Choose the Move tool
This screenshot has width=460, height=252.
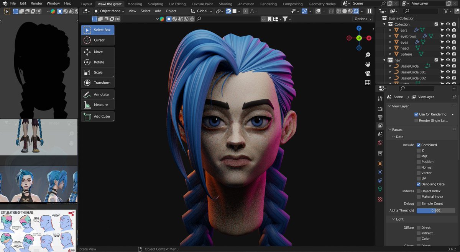[x=98, y=52]
